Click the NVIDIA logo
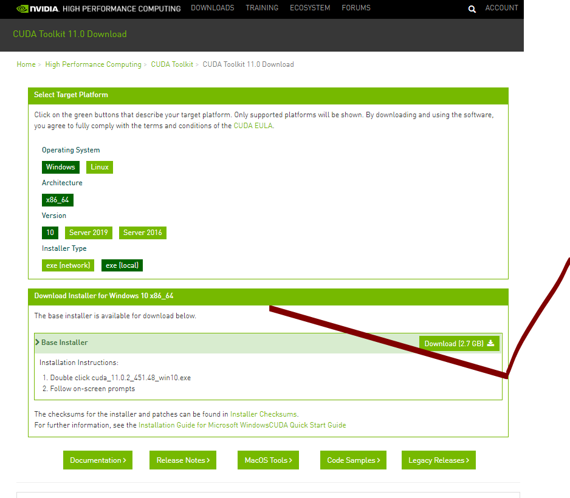The width and height of the screenshot is (570, 498). (38, 9)
